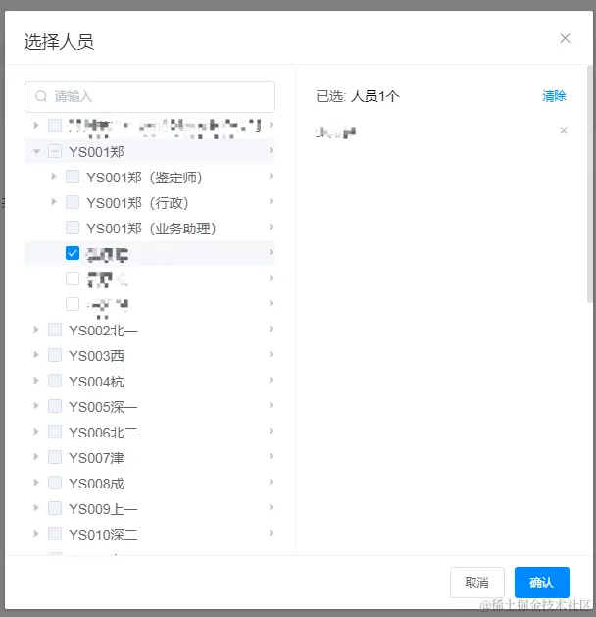This screenshot has width=596, height=617.
Task: Check the YS004杭 checkbox
Action: tap(55, 381)
